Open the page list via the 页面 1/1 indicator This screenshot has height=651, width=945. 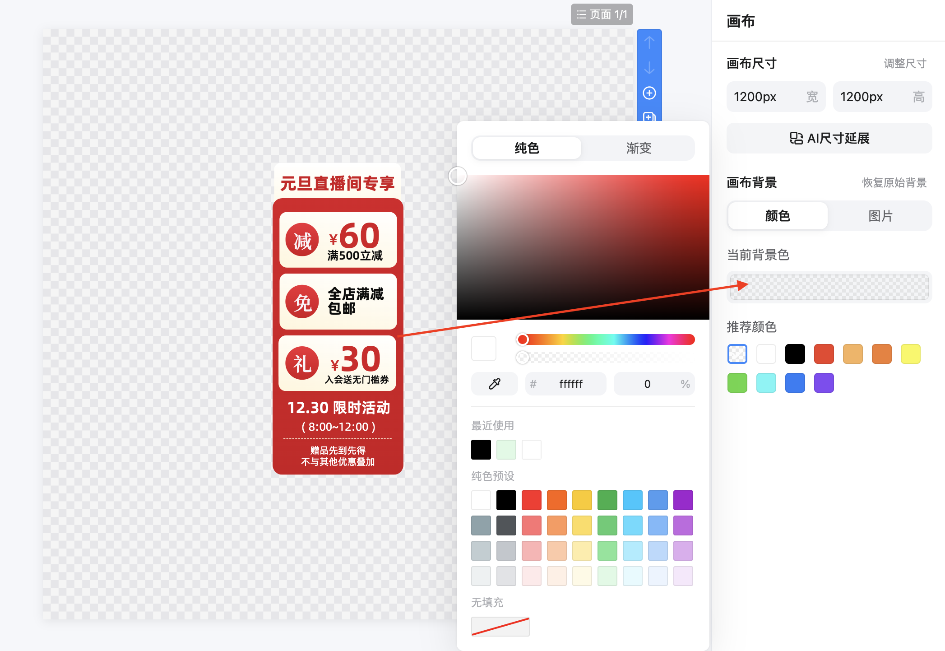pyautogui.click(x=602, y=14)
